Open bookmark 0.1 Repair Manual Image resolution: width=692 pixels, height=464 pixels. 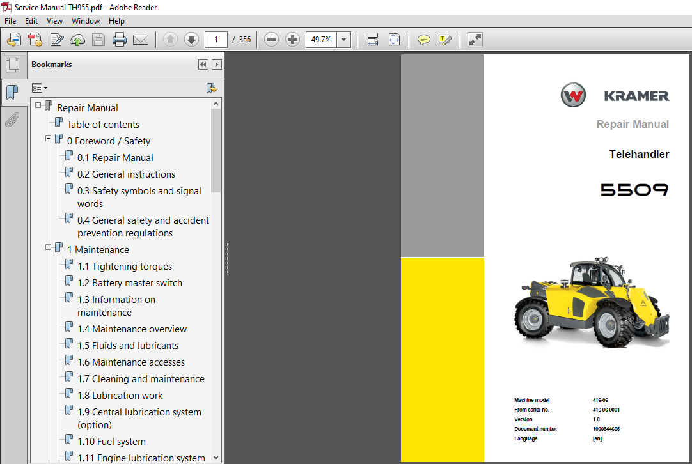(x=115, y=158)
